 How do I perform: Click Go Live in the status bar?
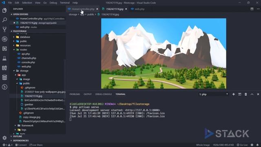(242, 145)
